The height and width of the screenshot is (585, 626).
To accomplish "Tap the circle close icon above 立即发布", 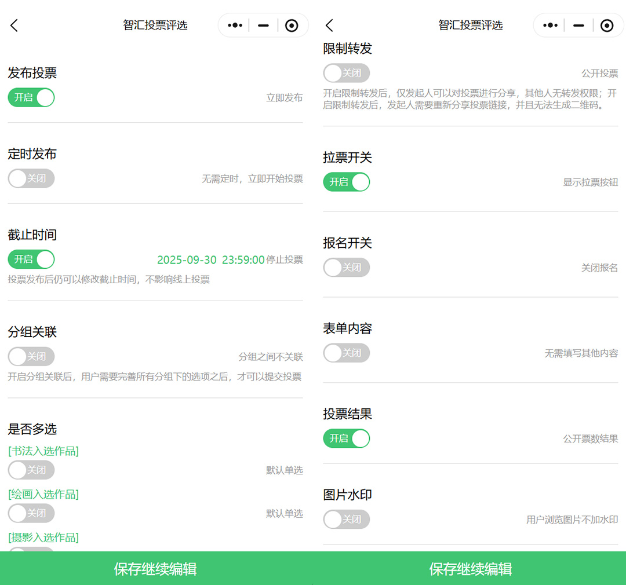I will click(292, 25).
